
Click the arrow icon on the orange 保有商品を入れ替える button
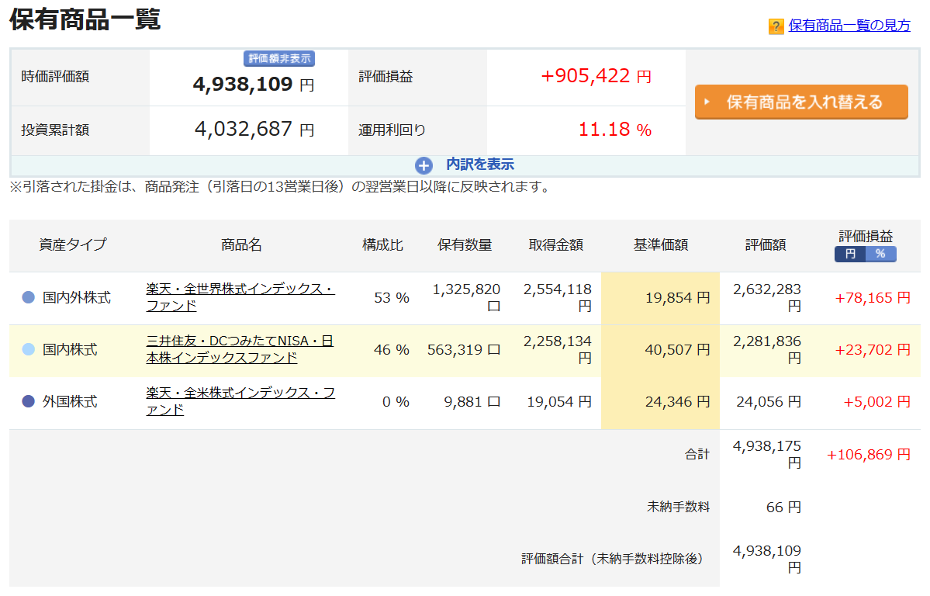[x=707, y=102]
